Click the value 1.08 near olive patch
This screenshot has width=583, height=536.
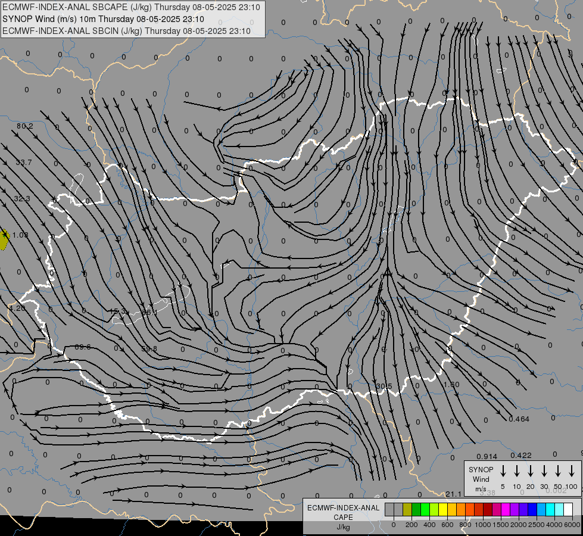click(20, 235)
